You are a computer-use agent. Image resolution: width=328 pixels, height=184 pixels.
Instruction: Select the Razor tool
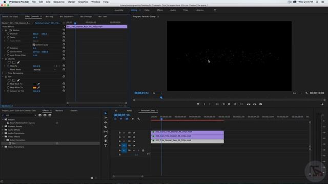[x=106, y=127]
